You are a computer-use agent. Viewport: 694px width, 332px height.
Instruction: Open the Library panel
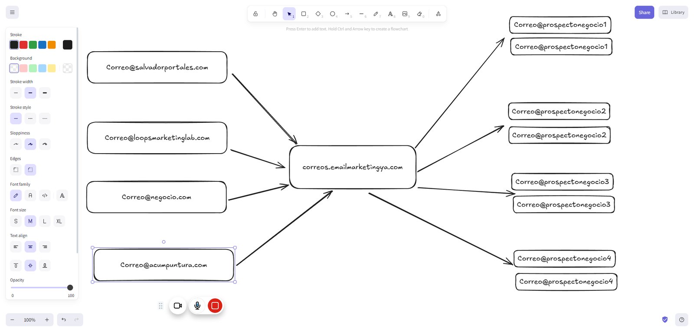tap(673, 12)
